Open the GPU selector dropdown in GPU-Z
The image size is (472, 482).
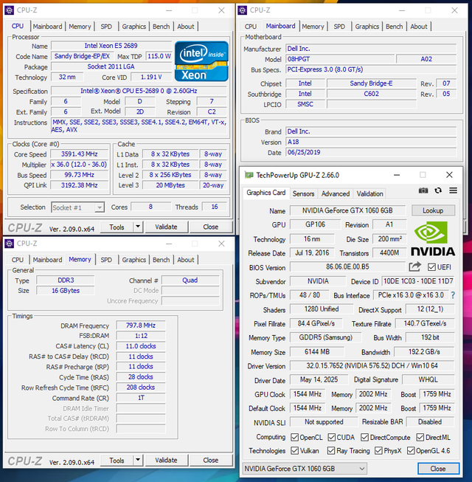pos(305,469)
